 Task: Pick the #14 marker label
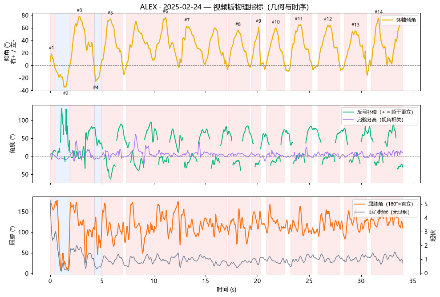point(379,12)
